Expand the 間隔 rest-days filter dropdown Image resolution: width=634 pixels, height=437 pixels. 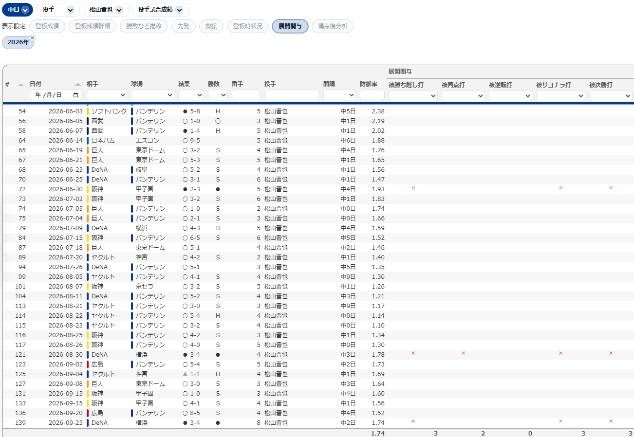[x=339, y=95]
